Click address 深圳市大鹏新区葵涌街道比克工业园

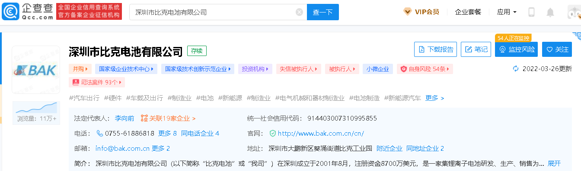click(x=320, y=149)
